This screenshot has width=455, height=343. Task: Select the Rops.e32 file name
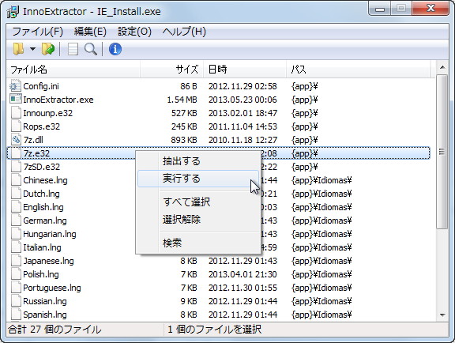click(x=42, y=126)
